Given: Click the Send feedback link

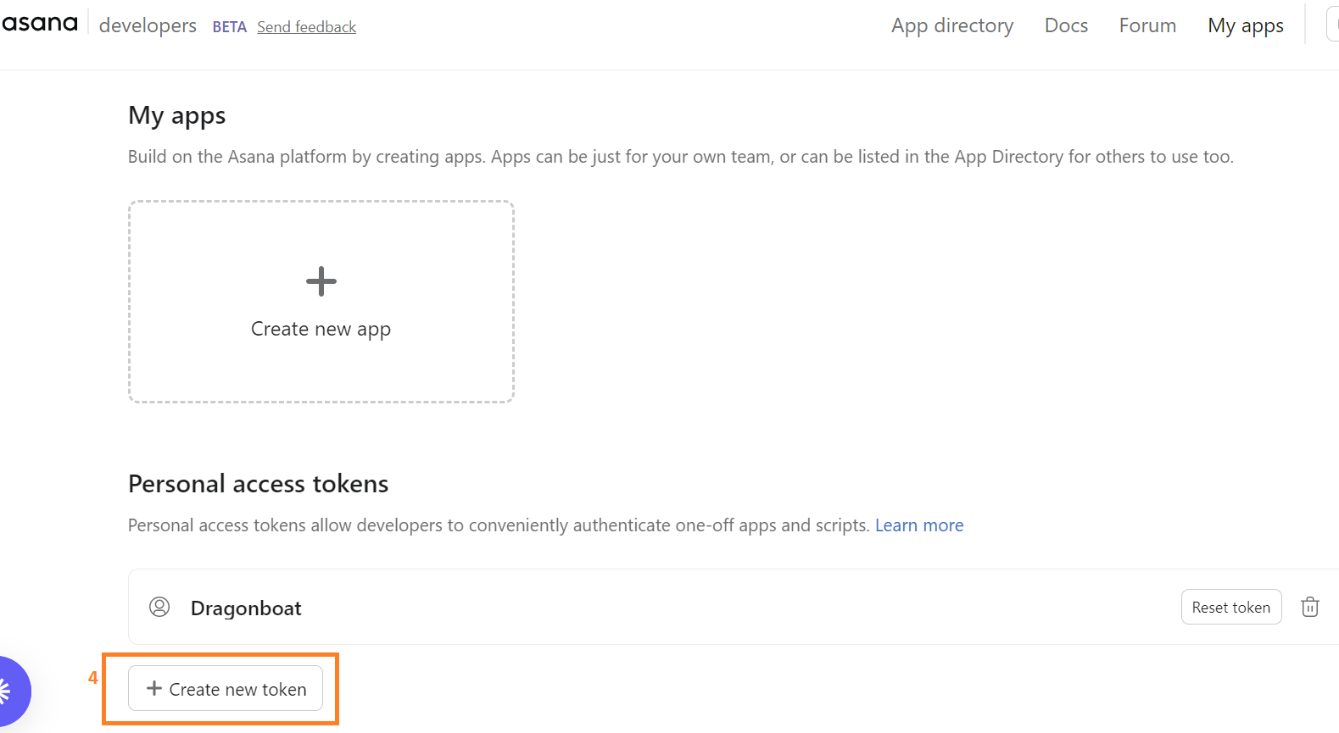Looking at the screenshot, I should 306,27.
